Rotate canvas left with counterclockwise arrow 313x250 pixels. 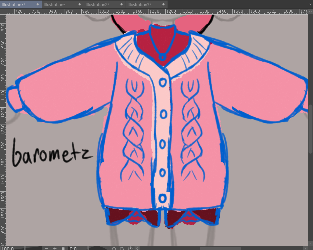[114, 248]
